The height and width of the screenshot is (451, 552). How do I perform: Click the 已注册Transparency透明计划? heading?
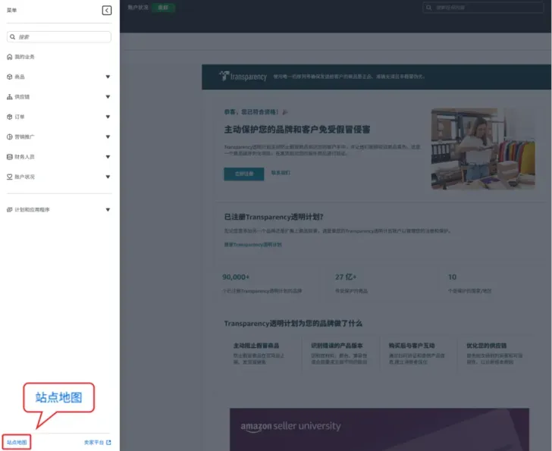pos(274,217)
